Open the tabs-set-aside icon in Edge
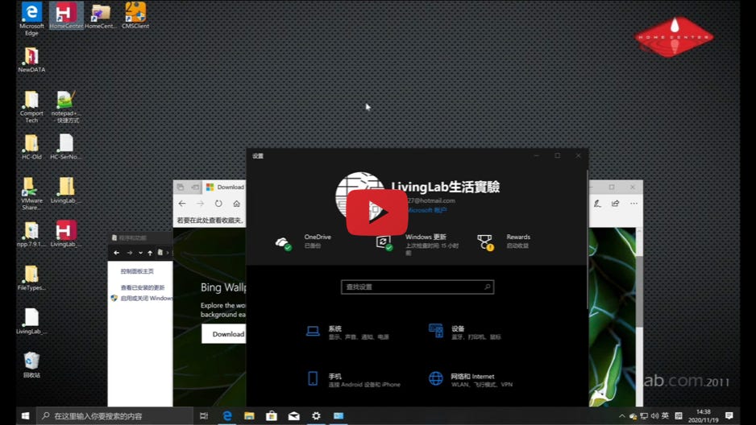 coord(181,188)
